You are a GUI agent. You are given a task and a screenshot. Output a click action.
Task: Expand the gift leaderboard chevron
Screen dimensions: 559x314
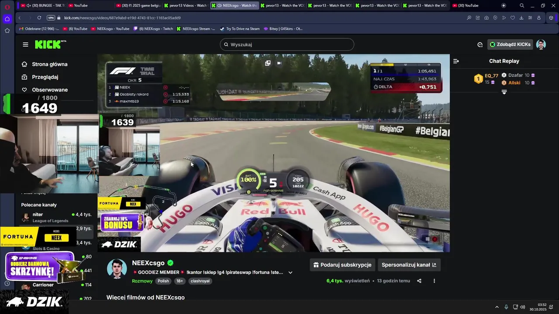(504, 92)
